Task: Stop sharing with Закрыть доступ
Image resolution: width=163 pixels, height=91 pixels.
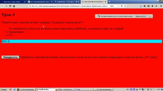Action: click(x=141, y=16)
